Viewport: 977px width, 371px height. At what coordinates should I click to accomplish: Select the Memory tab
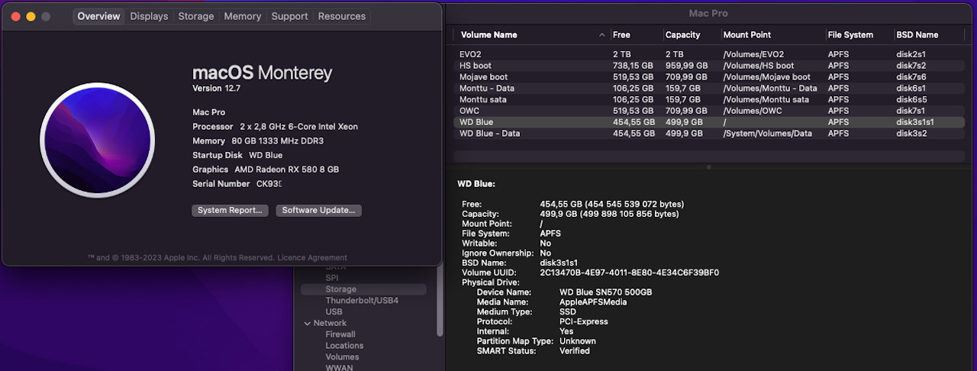point(243,16)
